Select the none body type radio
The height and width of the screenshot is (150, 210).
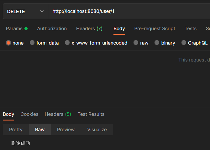click(8, 43)
